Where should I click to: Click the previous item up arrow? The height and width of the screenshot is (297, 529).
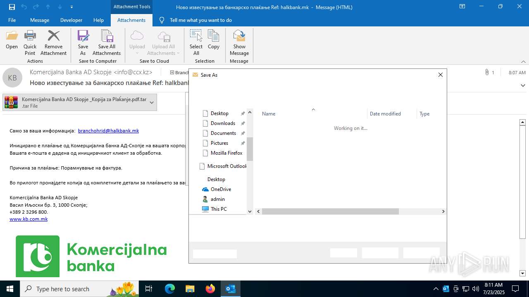(48, 7)
